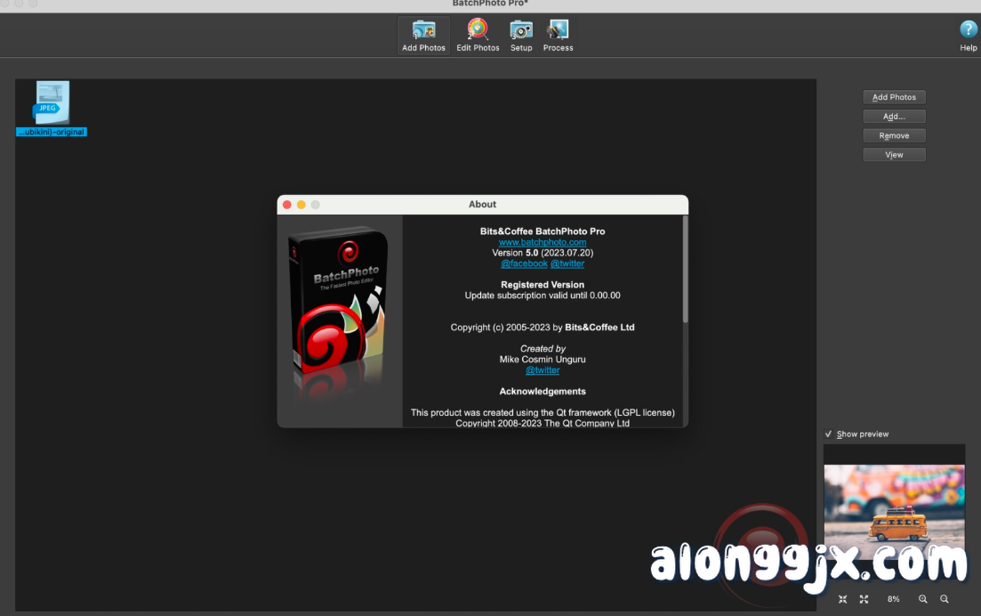This screenshot has height=616, width=981.
Task: Open the Setup step
Action: coord(520,34)
